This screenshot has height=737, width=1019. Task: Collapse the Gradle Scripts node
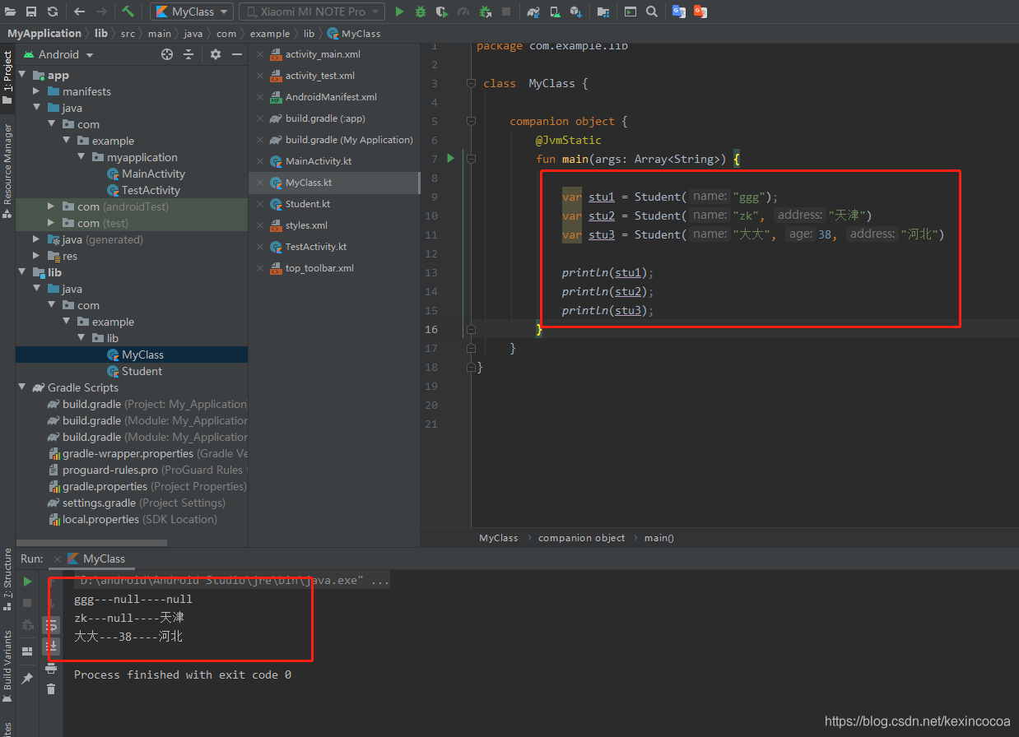[x=22, y=387]
